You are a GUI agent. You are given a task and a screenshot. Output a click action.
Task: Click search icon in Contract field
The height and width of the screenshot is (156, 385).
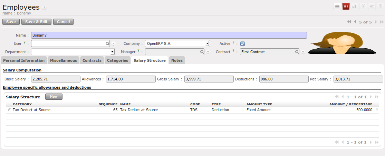[x=297, y=52]
